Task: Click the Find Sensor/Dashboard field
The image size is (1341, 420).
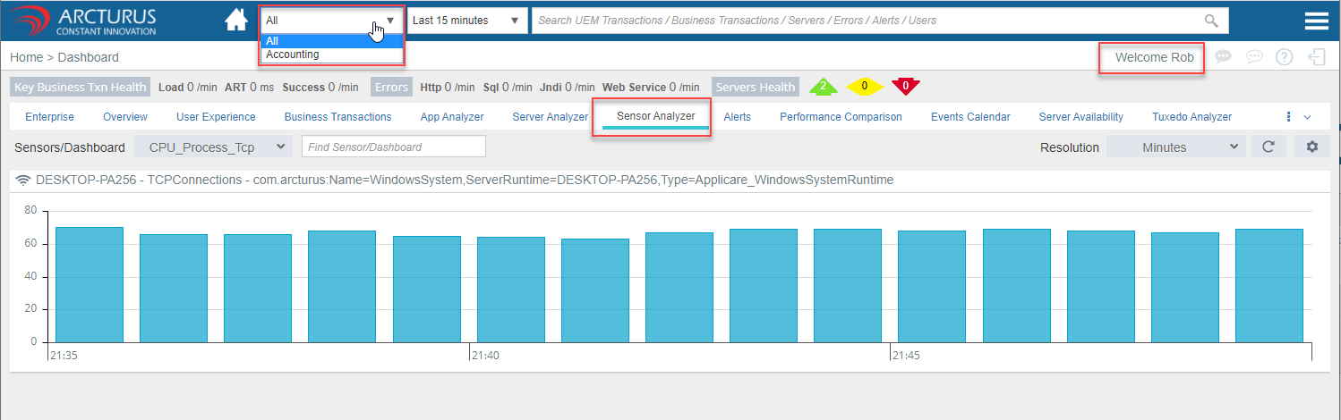Action: coord(393,147)
